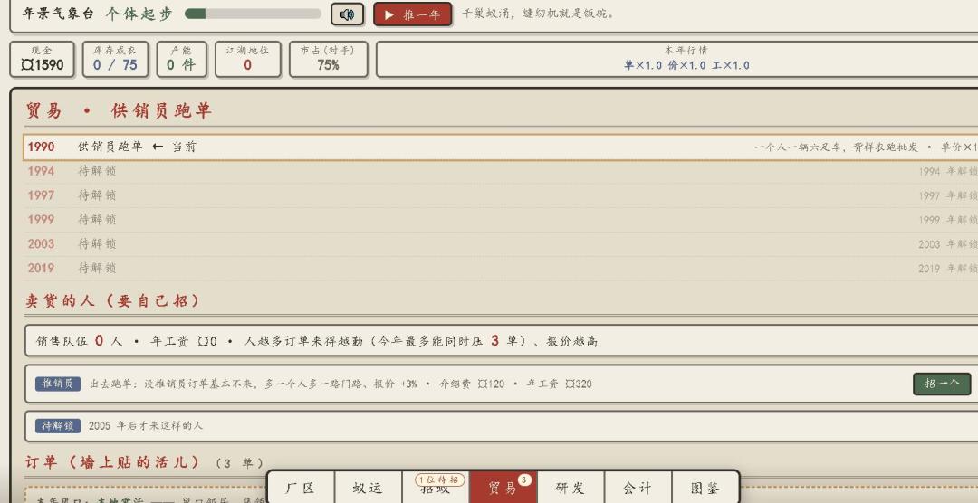978x503 pixels.
Task: Click the 待解锁 tag for 2005 staff
Action: [x=58, y=426]
